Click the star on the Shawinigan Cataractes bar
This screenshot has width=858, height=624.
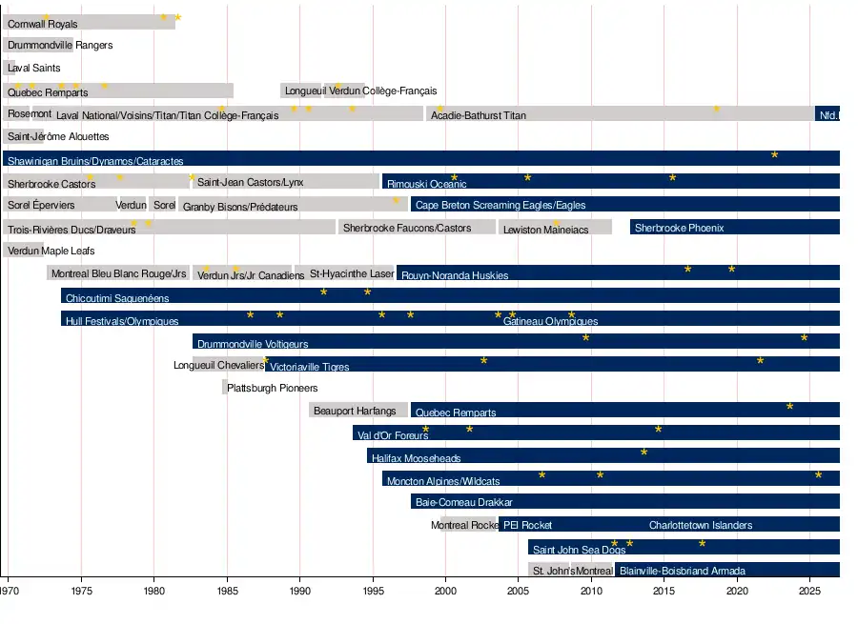pos(774,155)
